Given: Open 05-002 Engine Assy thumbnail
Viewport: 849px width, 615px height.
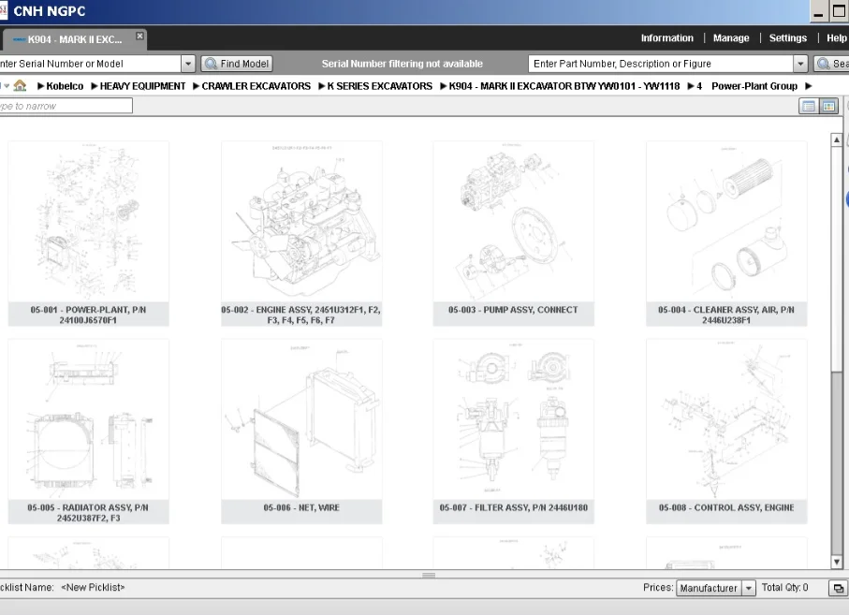Looking at the screenshot, I should click(x=301, y=225).
